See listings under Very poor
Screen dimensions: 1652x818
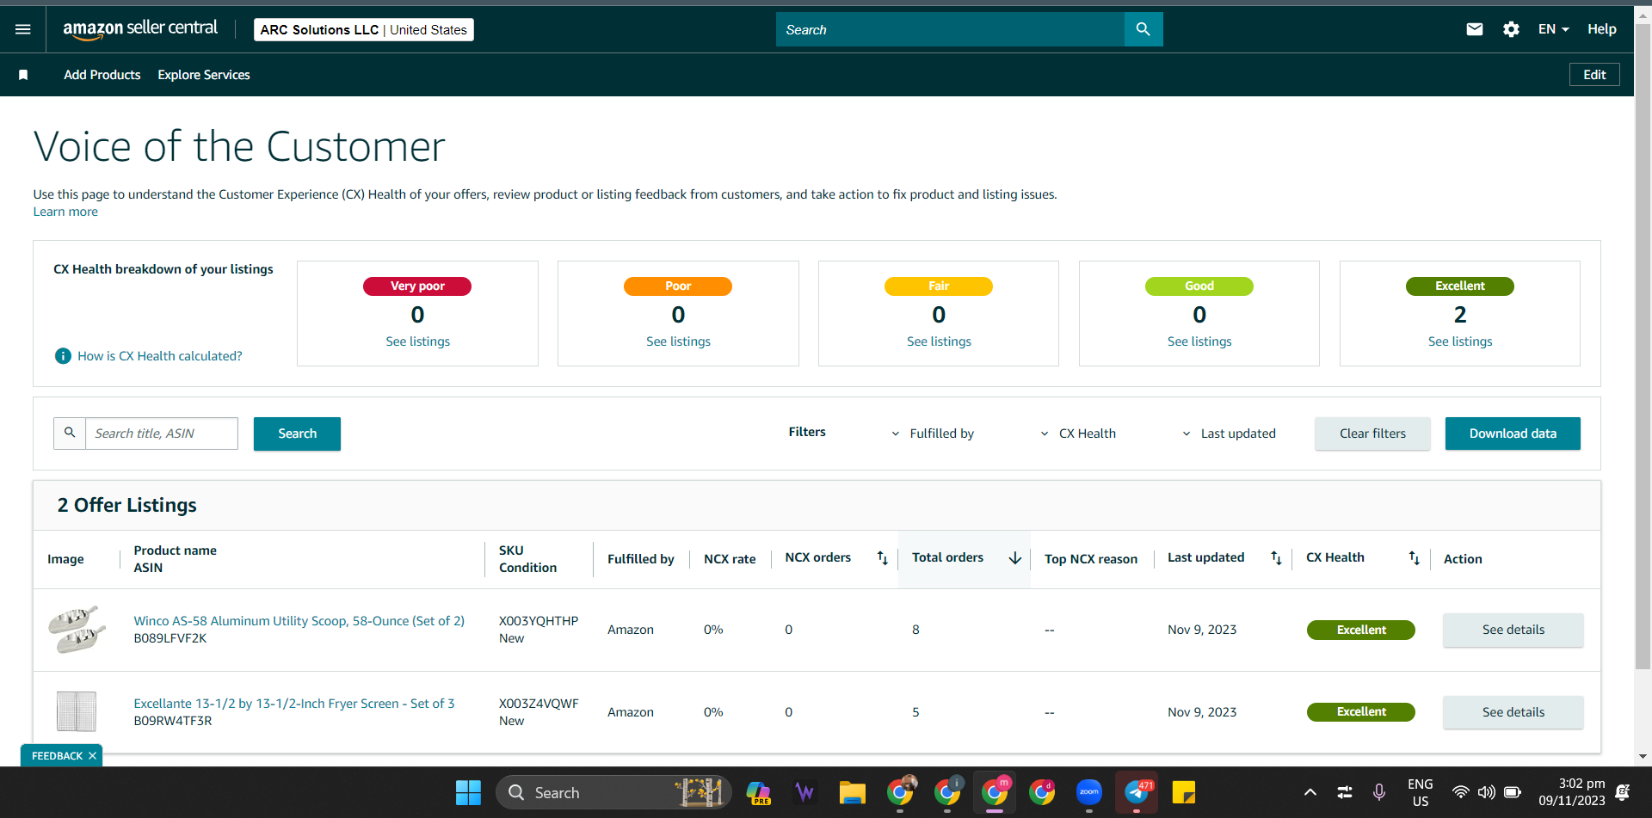[x=417, y=341]
